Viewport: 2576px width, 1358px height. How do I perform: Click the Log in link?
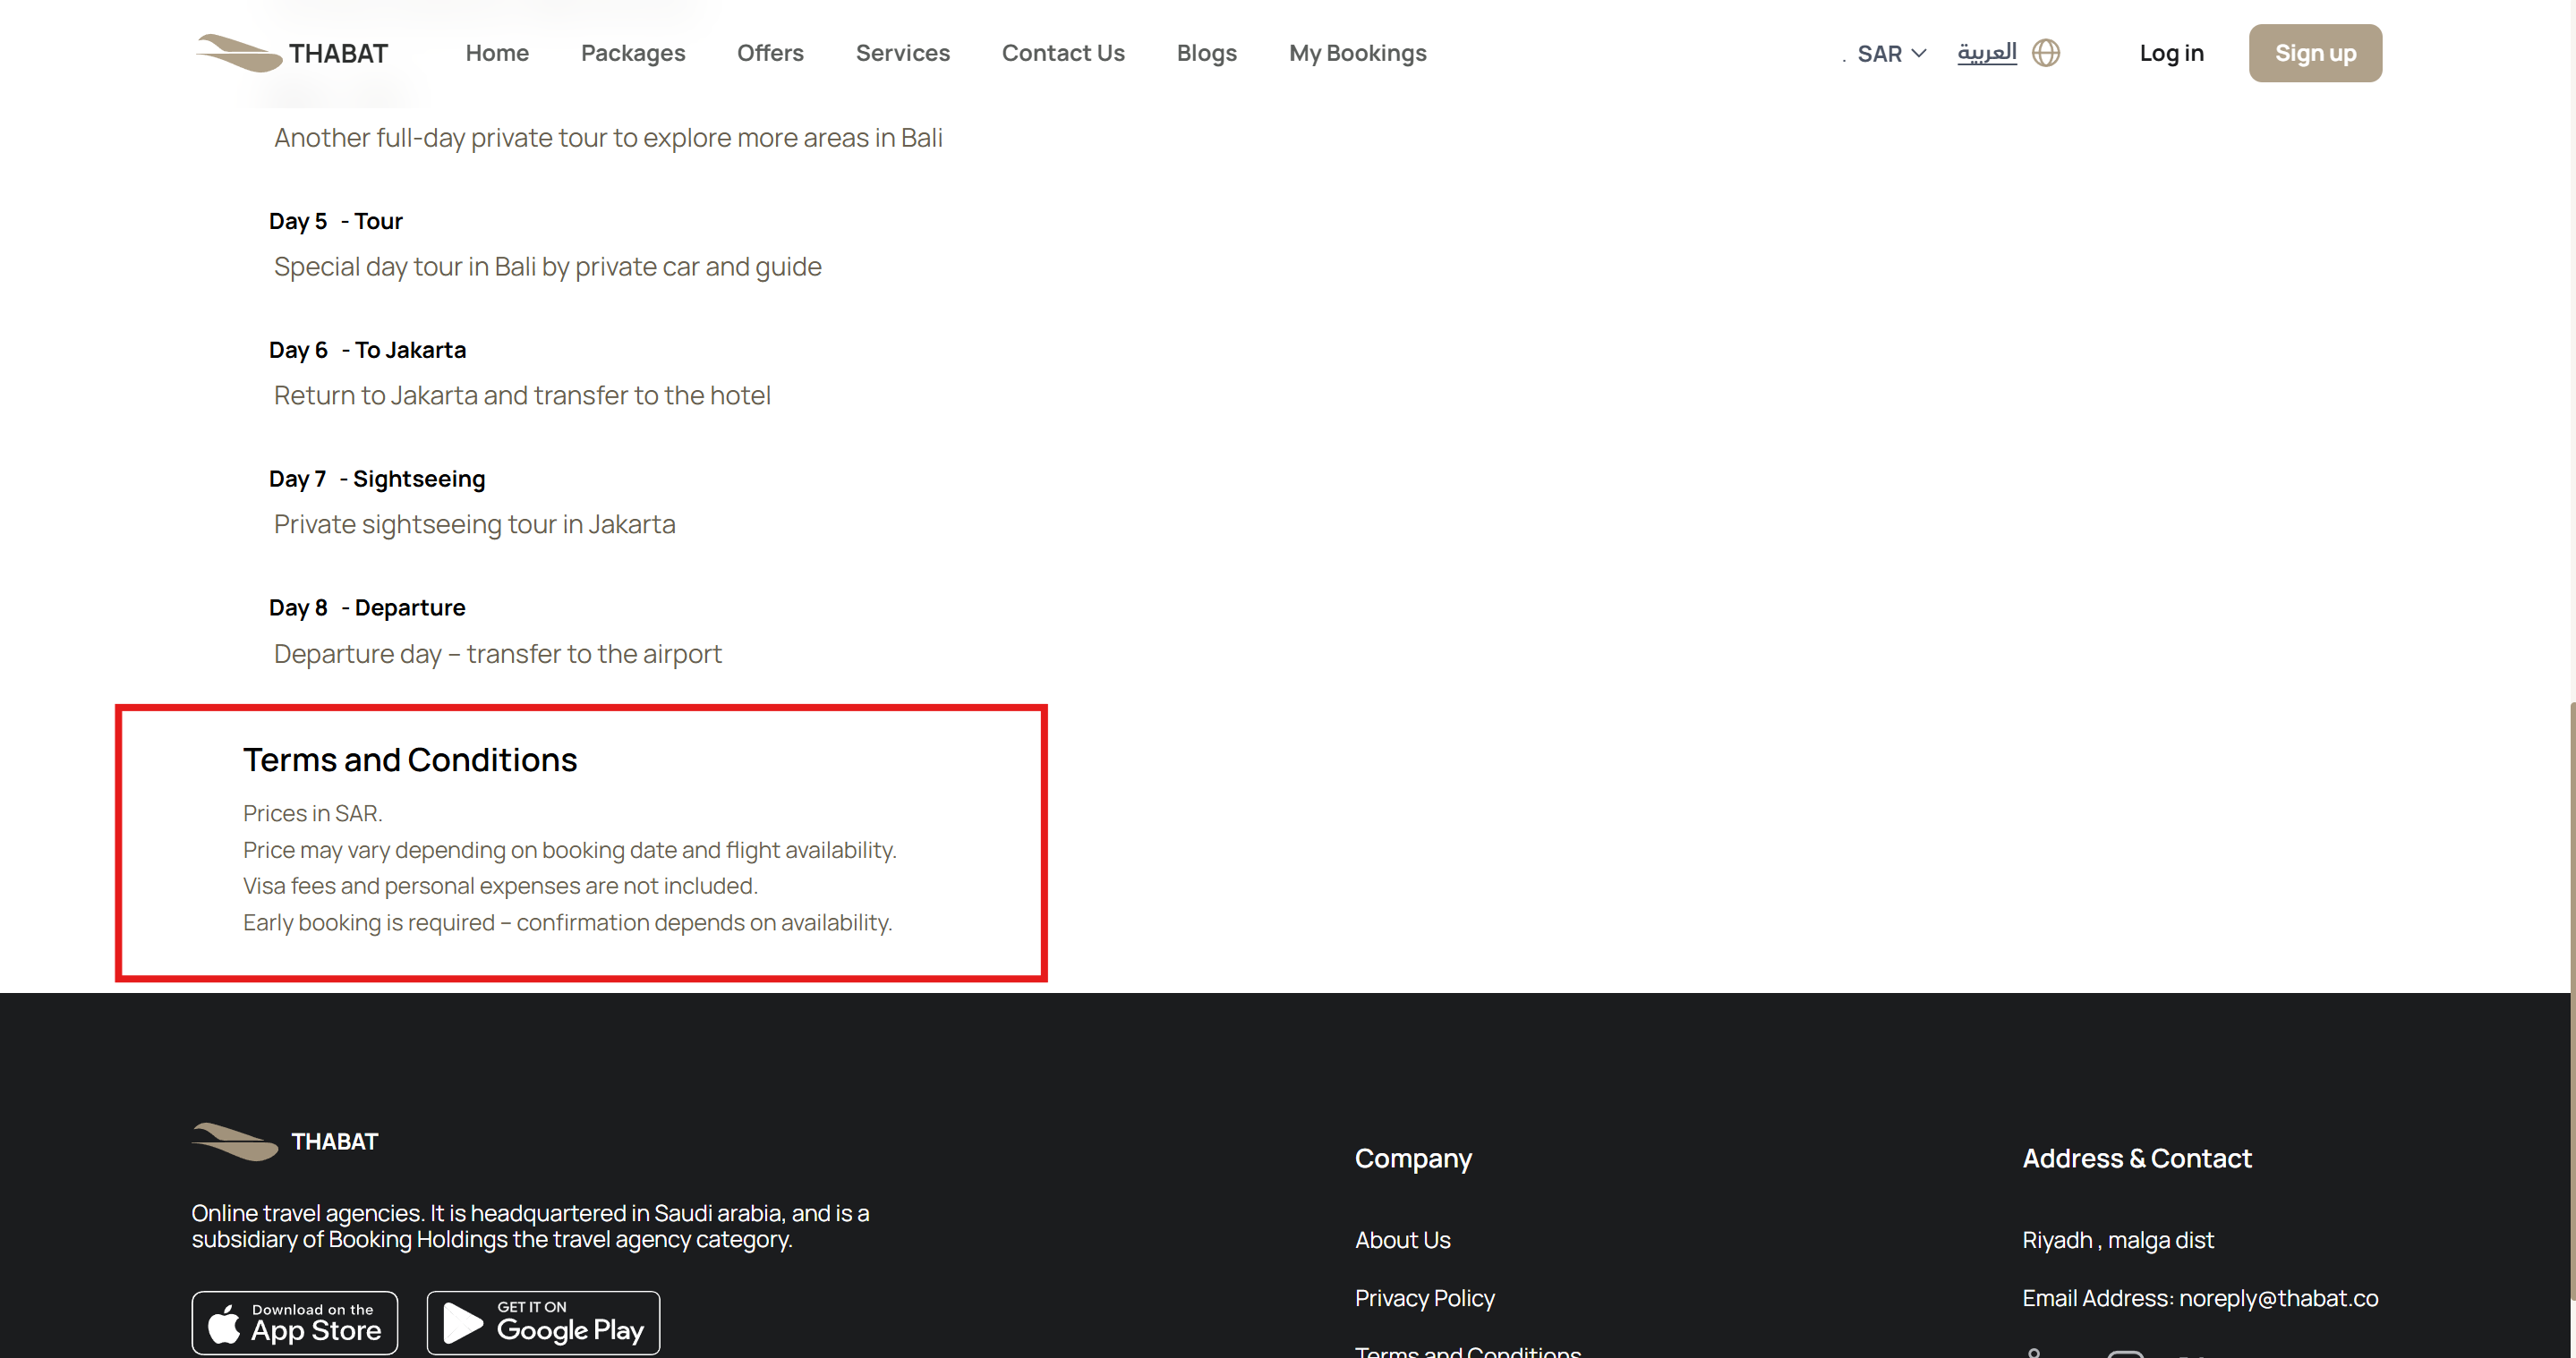[x=2171, y=53]
